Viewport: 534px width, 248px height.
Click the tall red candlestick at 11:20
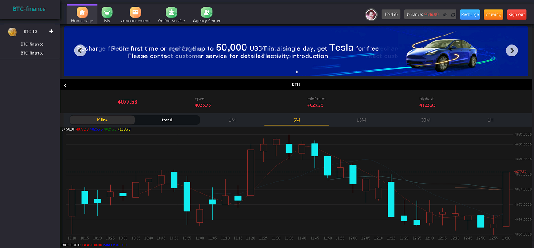coord(251,172)
